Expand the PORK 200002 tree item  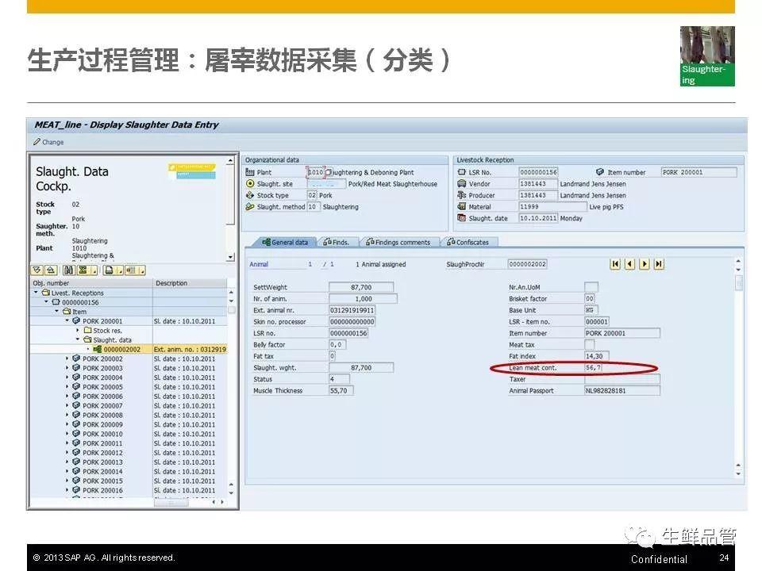tap(67, 358)
